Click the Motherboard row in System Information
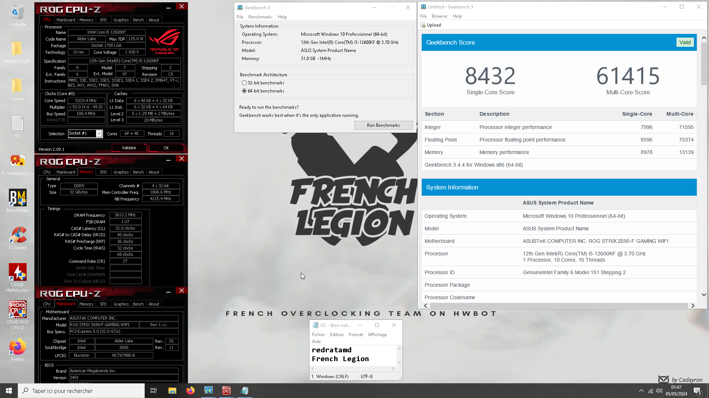The width and height of the screenshot is (709, 398). pyautogui.click(x=559, y=241)
